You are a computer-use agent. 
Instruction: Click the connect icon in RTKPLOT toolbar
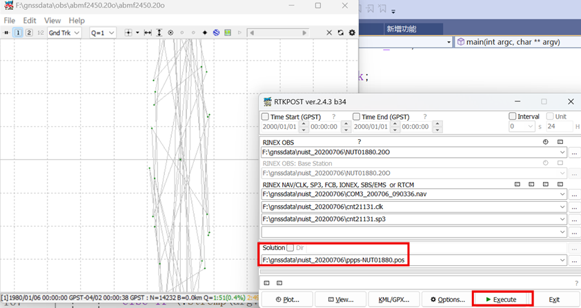pyautogui.click(x=6, y=32)
